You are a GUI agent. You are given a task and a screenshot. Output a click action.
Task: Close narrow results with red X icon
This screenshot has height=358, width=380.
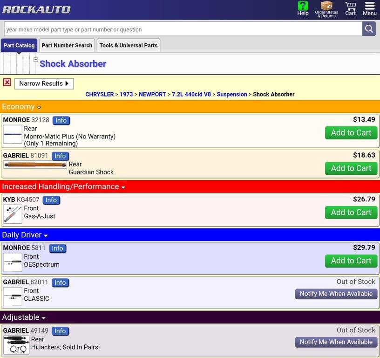coord(7,83)
